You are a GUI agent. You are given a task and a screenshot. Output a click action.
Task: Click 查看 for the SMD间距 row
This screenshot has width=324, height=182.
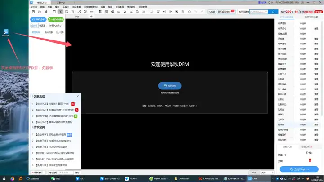[316, 59]
